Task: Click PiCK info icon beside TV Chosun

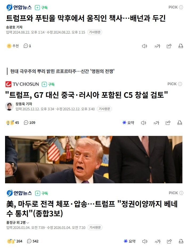Action: click(180, 84)
